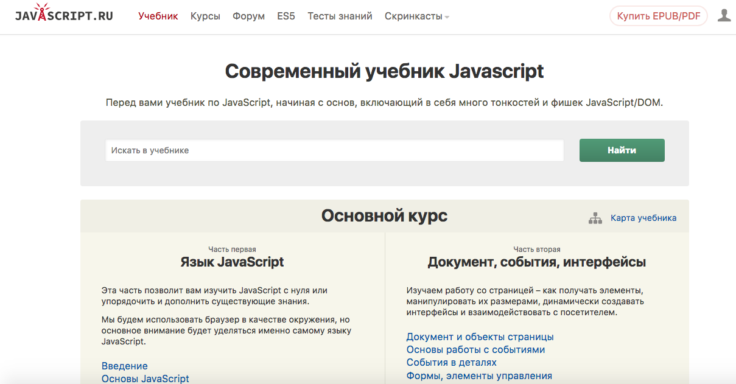Open the Учебник navigation item
The width and height of the screenshot is (736, 384).
tap(158, 16)
